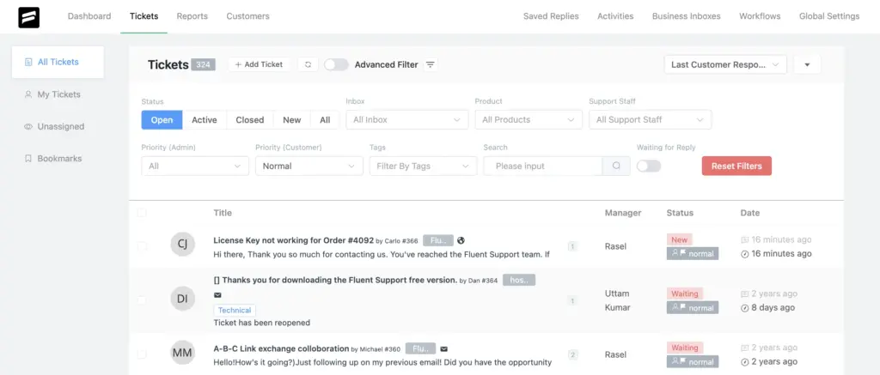Open A-B-C Link exchange colloboration ticket
The image size is (880, 375).
[281, 348]
